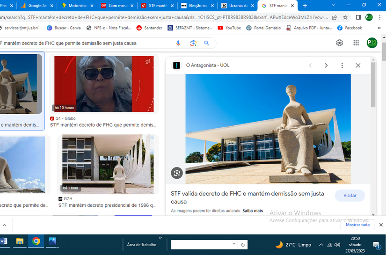Switch to the 'Eleição na' tab
386x255 pixels.
(x=198, y=6)
